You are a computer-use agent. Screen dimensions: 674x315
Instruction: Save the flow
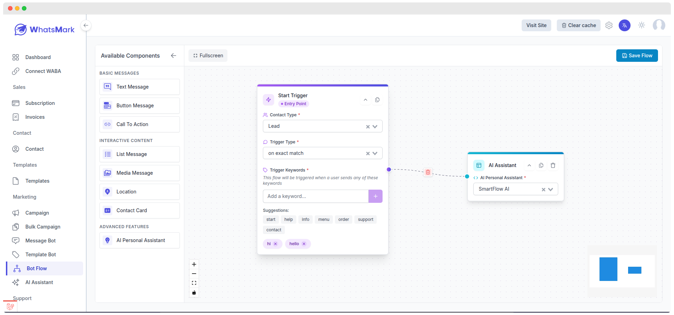[x=637, y=56]
